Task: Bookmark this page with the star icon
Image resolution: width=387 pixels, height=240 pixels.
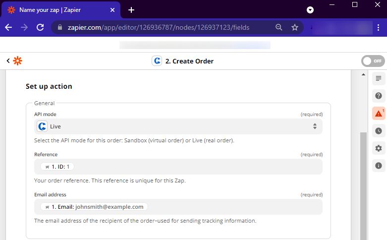Action: [295, 27]
